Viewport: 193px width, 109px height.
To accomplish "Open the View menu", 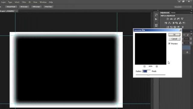I will click(x=35, y=2).
